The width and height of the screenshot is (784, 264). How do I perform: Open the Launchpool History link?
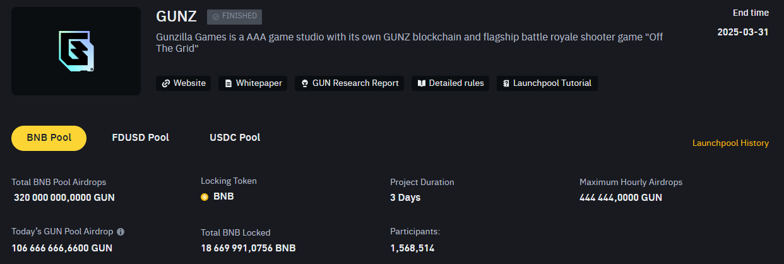tap(730, 143)
